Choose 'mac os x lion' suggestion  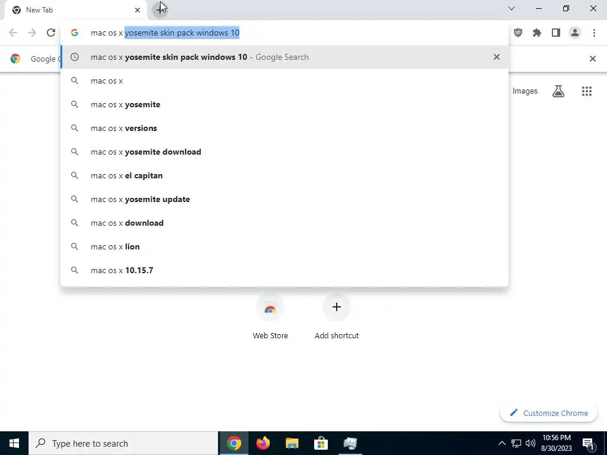click(x=285, y=246)
